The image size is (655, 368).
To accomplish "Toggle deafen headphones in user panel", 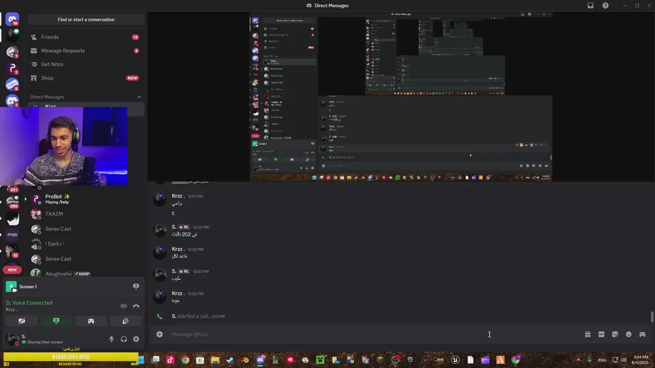I will (x=124, y=339).
